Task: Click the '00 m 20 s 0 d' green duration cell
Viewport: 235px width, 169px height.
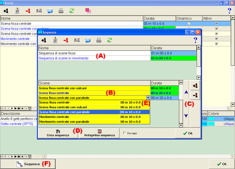Action: [x=164, y=93]
